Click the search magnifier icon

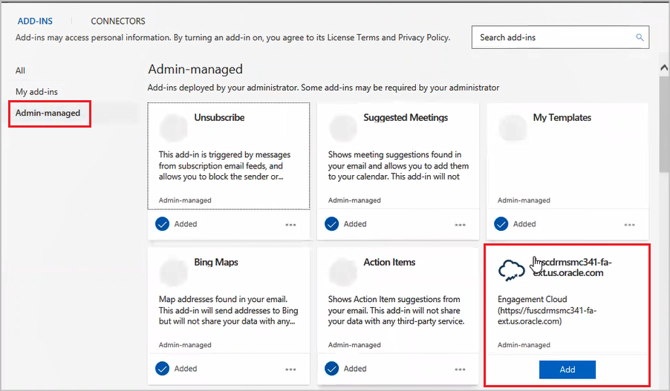pyautogui.click(x=640, y=38)
